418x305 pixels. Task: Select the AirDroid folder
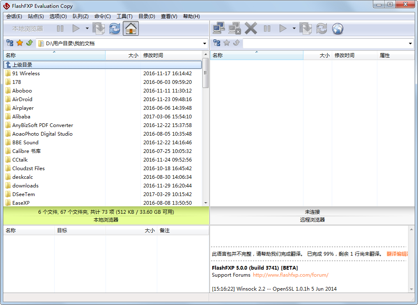[22, 99]
